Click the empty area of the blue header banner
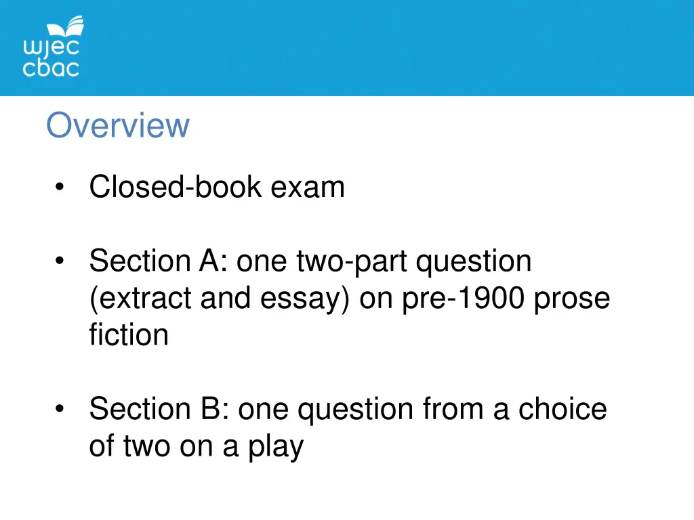 click(390, 48)
